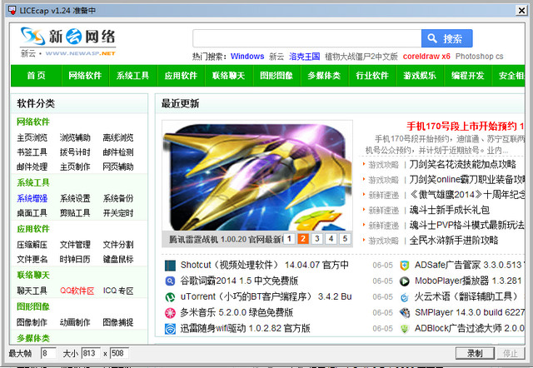Click the SMPlayer icon
Image resolution: width=533 pixels, height=368 pixels.
pos(404,312)
